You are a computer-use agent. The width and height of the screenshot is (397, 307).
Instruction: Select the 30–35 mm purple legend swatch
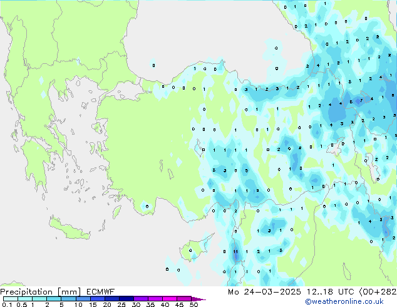click(x=140, y=299)
